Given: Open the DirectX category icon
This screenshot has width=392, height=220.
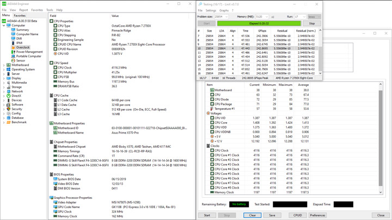Looking at the screenshot, I should coord(9,96).
